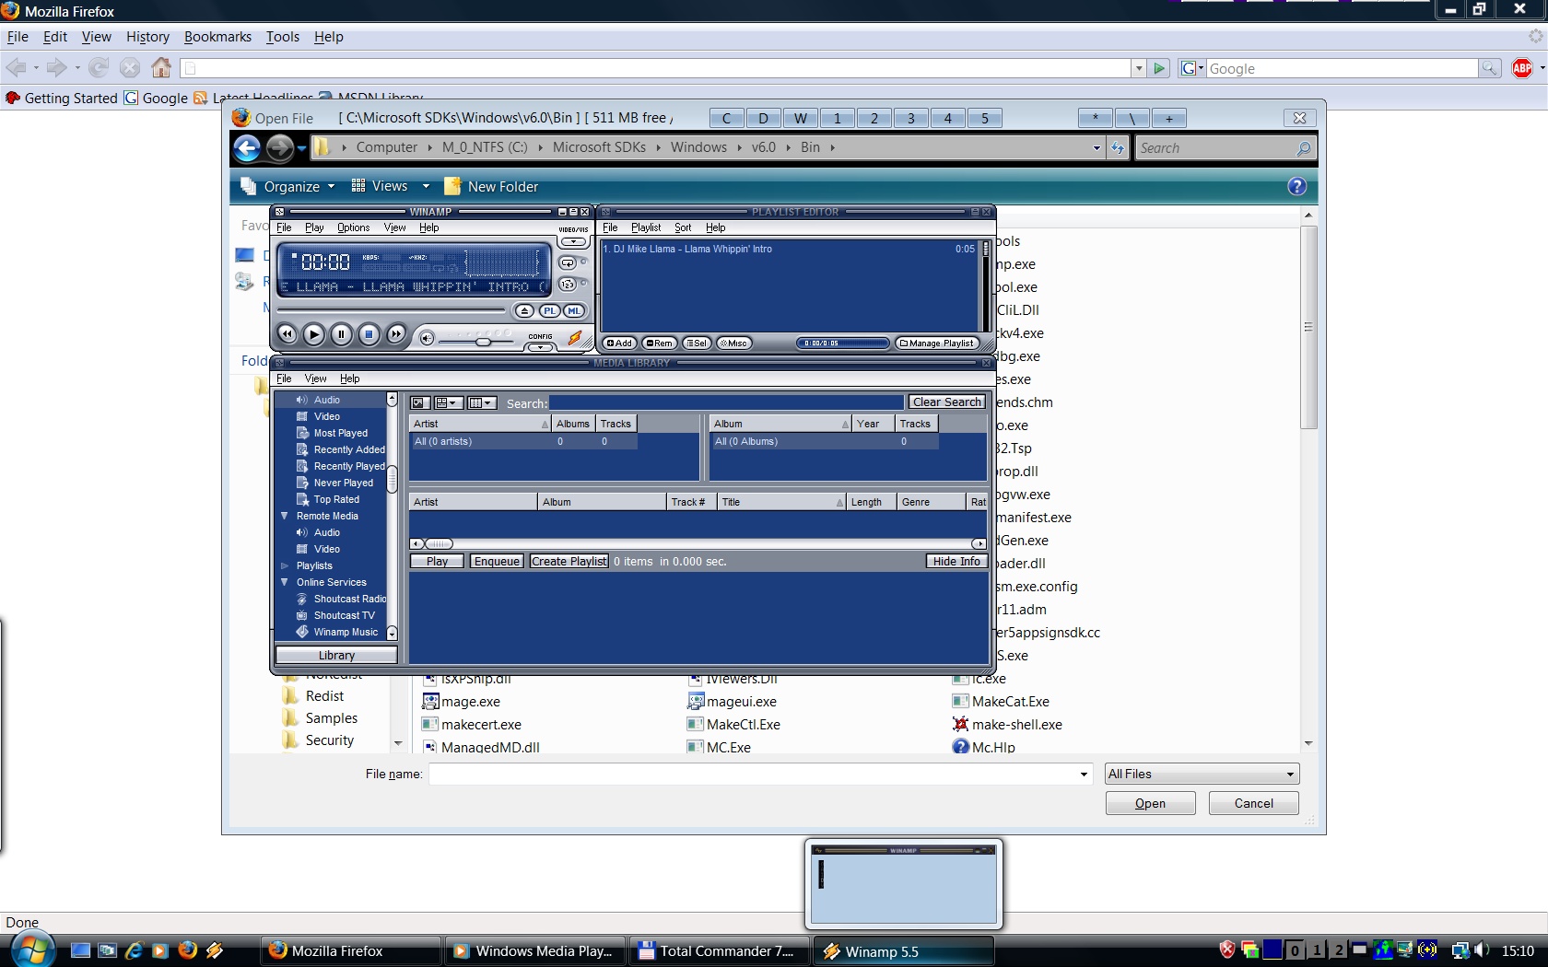Click the File name input field
1548x967 pixels.
[760, 774]
